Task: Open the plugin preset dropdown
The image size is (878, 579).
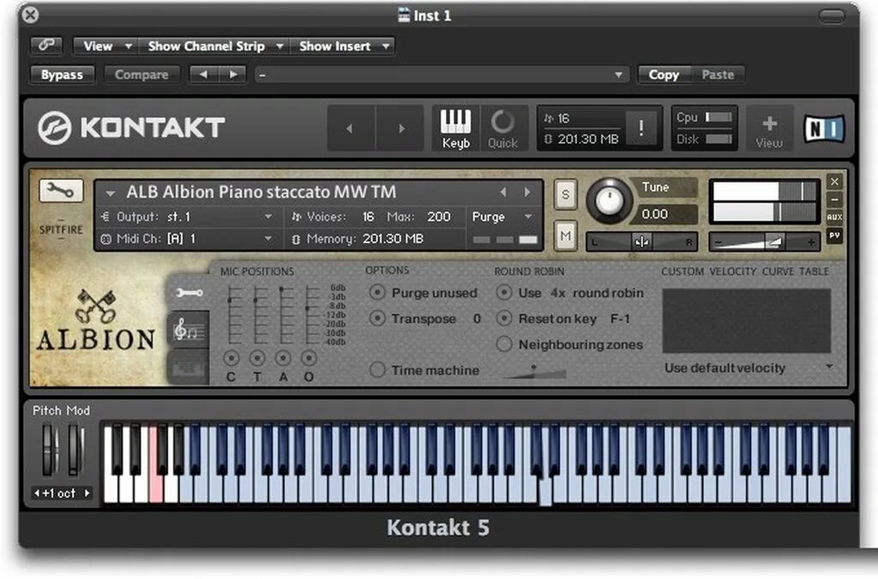Action: click(x=442, y=75)
